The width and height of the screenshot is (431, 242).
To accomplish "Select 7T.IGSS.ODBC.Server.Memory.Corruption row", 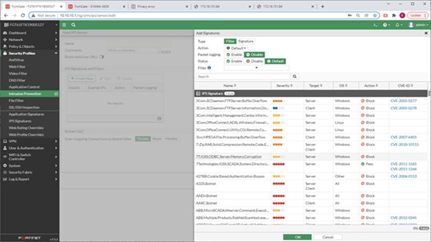I will [311, 156].
